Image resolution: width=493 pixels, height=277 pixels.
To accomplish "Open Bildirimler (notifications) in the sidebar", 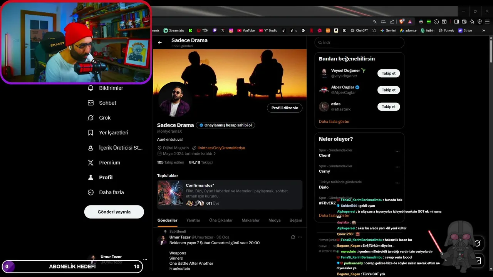I will tap(106, 88).
